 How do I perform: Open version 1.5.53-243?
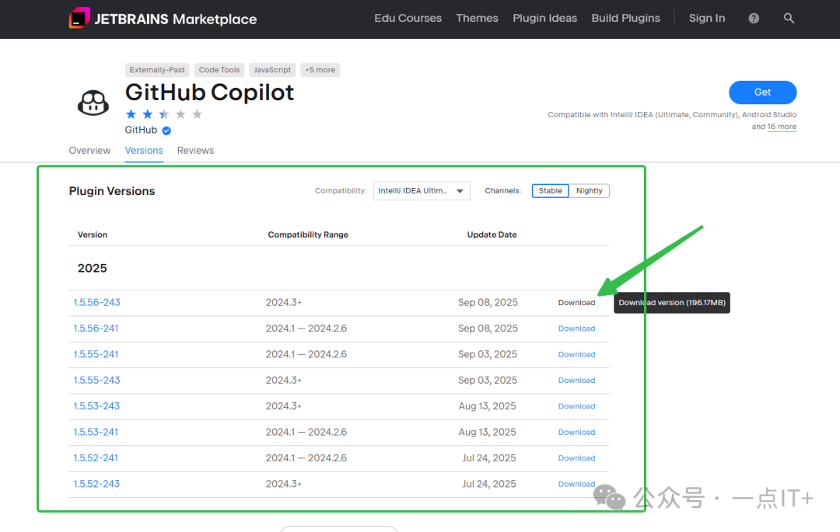(96, 406)
